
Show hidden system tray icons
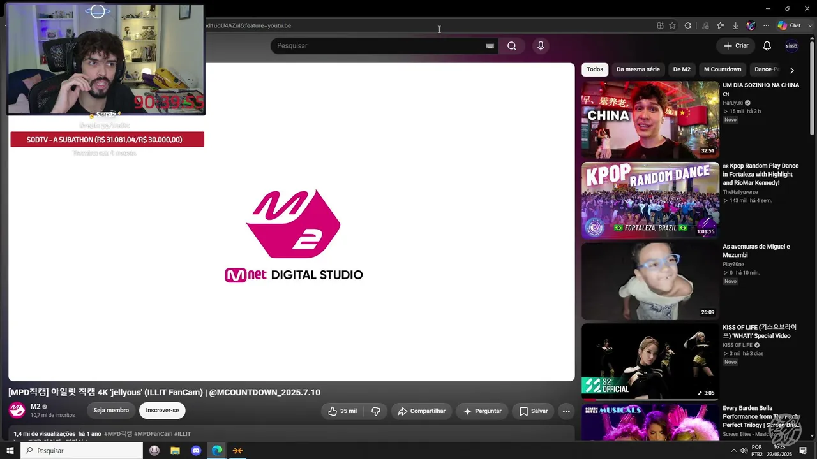pos(733,451)
